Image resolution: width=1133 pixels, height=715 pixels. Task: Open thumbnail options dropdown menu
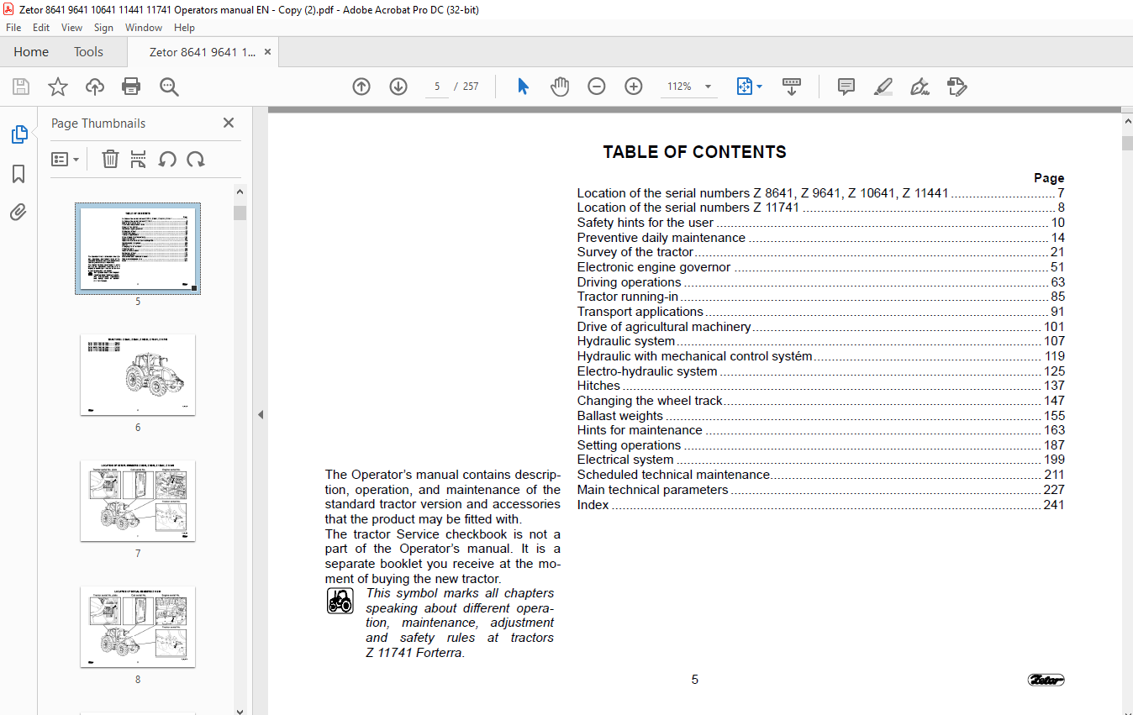pos(65,159)
